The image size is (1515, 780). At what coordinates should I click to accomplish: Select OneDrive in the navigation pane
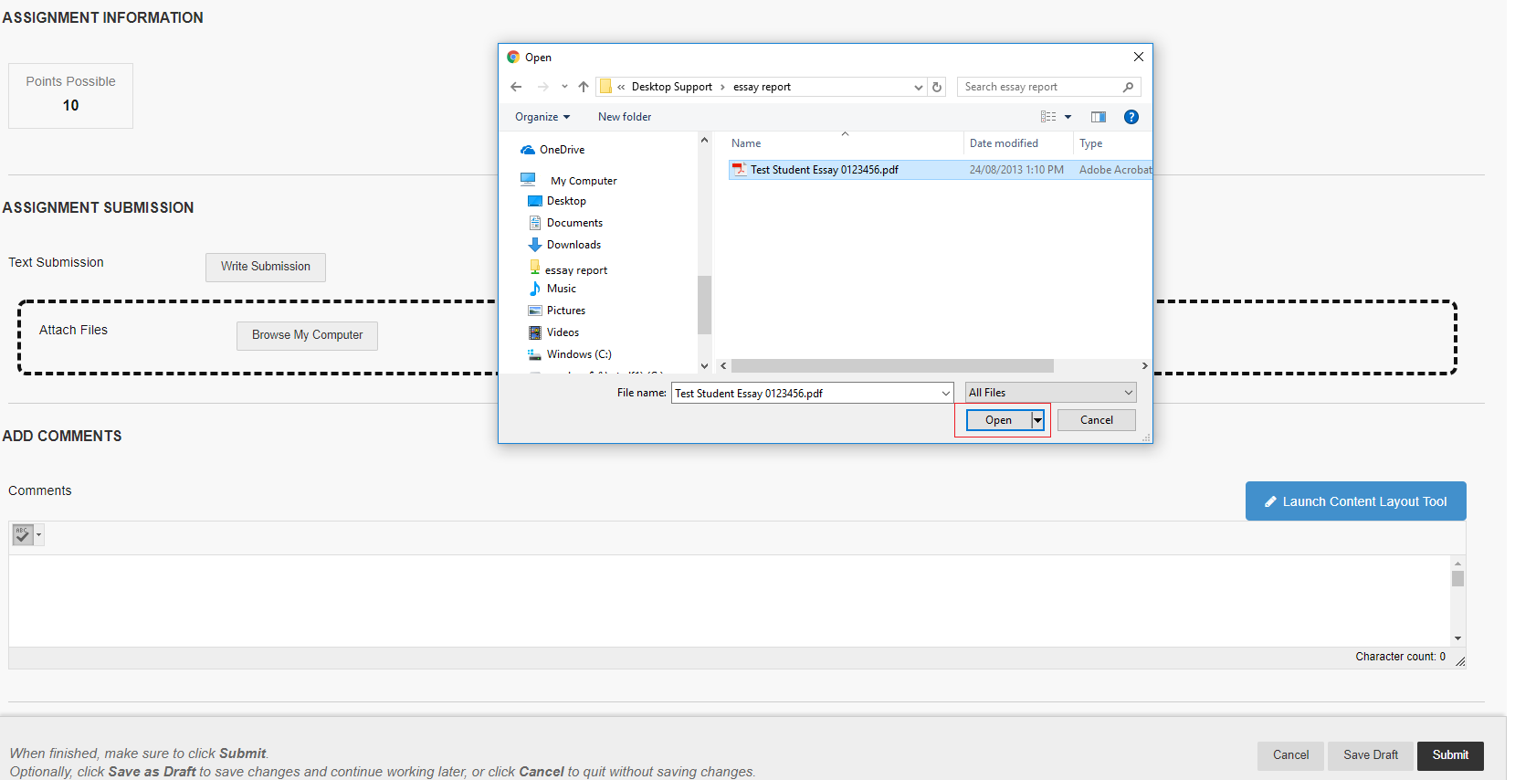click(x=561, y=150)
